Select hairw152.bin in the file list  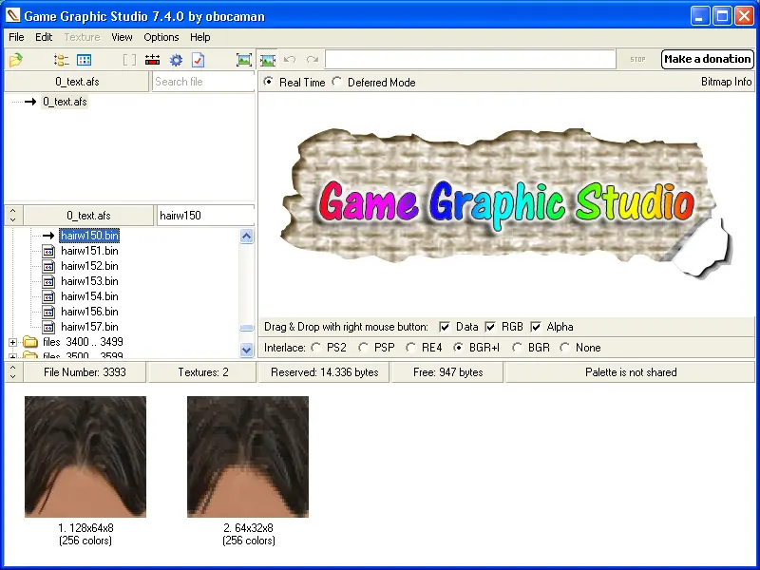pos(89,266)
